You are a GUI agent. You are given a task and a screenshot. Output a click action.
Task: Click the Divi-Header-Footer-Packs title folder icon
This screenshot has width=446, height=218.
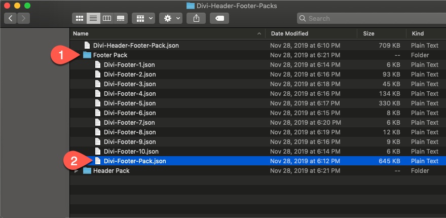pos(190,6)
